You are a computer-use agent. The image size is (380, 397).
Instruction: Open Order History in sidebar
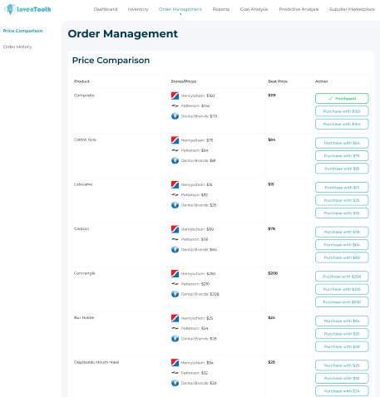(17, 47)
